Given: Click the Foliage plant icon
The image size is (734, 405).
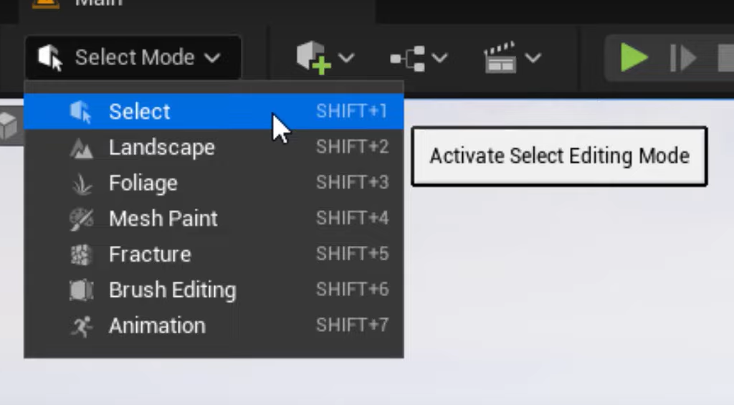Looking at the screenshot, I should pos(82,184).
